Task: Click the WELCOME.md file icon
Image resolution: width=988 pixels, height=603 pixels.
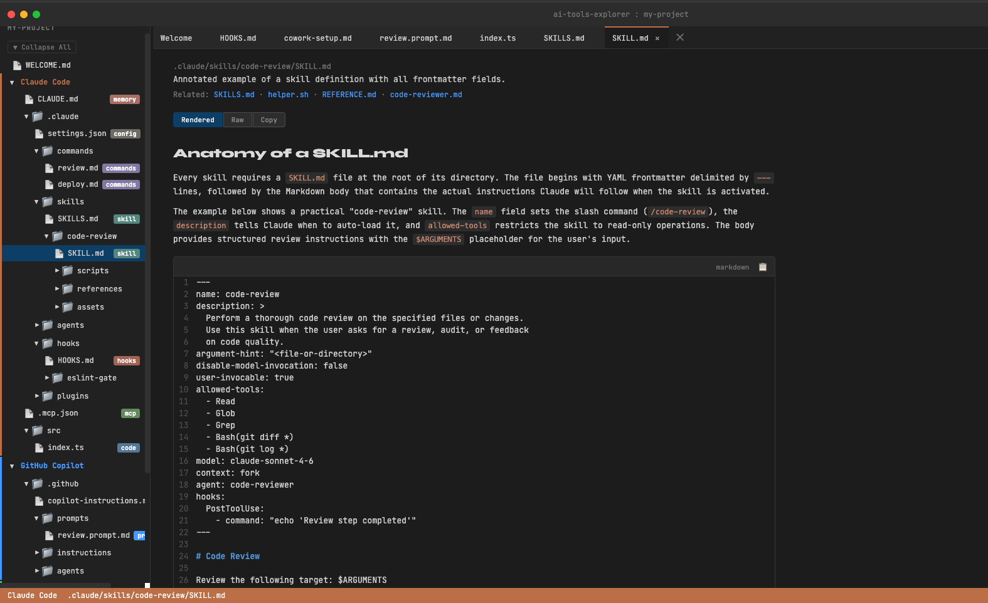Action: [18, 65]
